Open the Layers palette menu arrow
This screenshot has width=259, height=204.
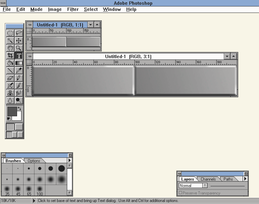(x=245, y=178)
